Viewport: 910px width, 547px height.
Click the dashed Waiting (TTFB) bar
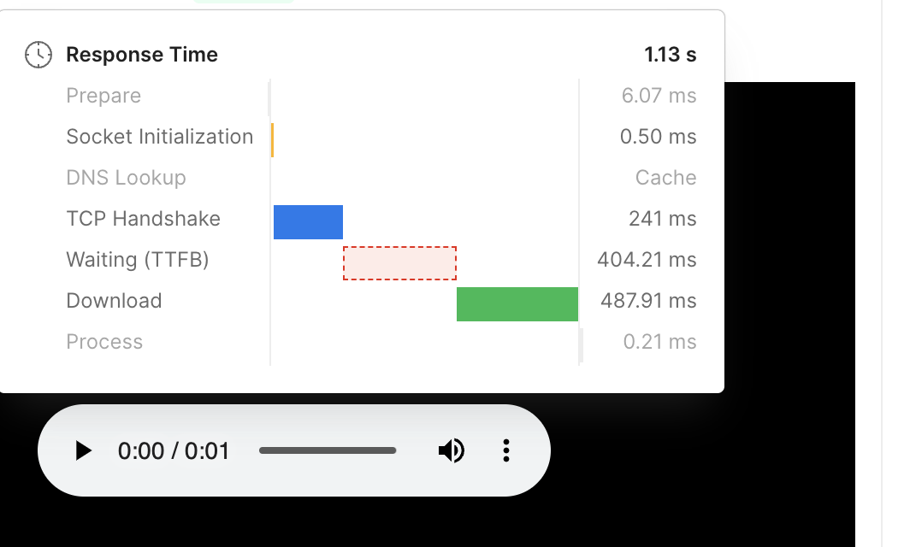399,263
